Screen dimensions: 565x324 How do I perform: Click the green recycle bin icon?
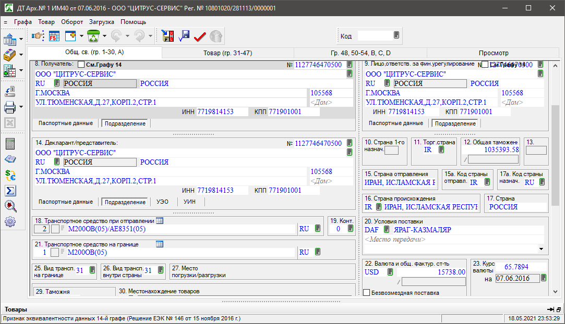point(93,36)
